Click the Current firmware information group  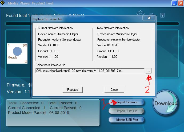coord(64,44)
